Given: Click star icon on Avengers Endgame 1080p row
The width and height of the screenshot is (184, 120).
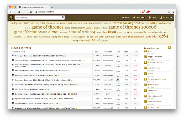Looking at the screenshot, I should (x=65, y=56).
